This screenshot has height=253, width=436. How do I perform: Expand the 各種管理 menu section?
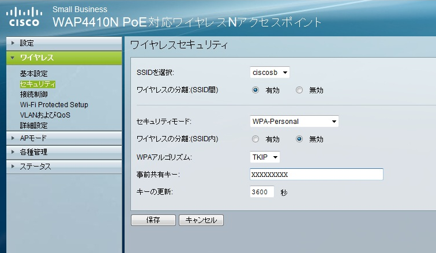point(64,152)
